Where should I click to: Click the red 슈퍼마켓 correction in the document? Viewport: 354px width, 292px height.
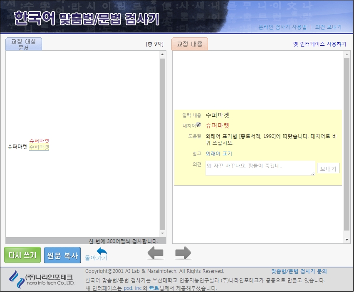(39, 141)
